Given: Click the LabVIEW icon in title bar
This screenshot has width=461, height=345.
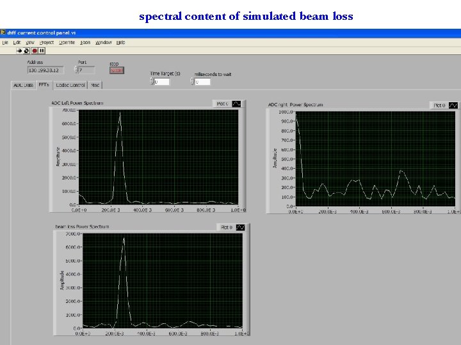Looking at the screenshot, I should pyautogui.click(x=3, y=33).
